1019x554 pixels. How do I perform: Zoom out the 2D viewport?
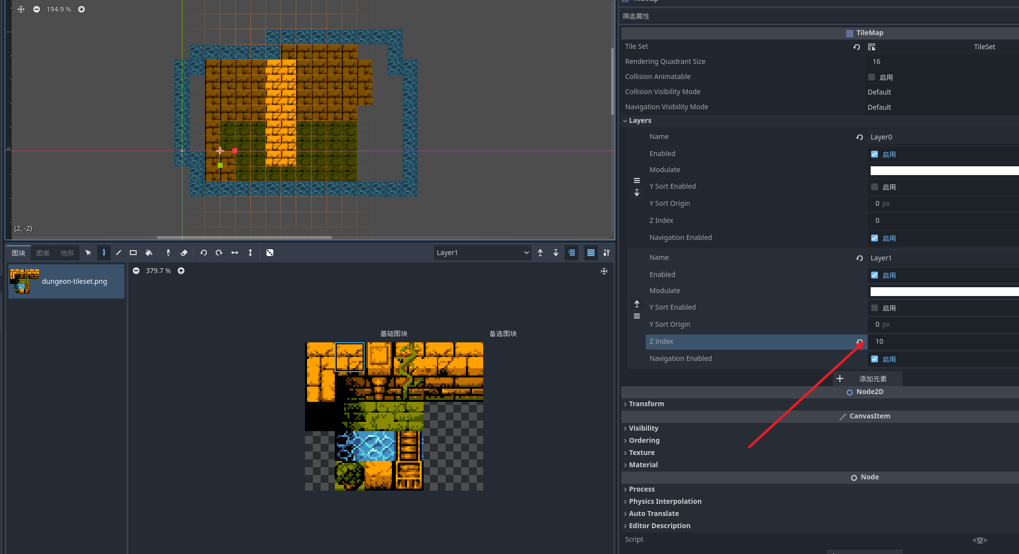point(37,9)
